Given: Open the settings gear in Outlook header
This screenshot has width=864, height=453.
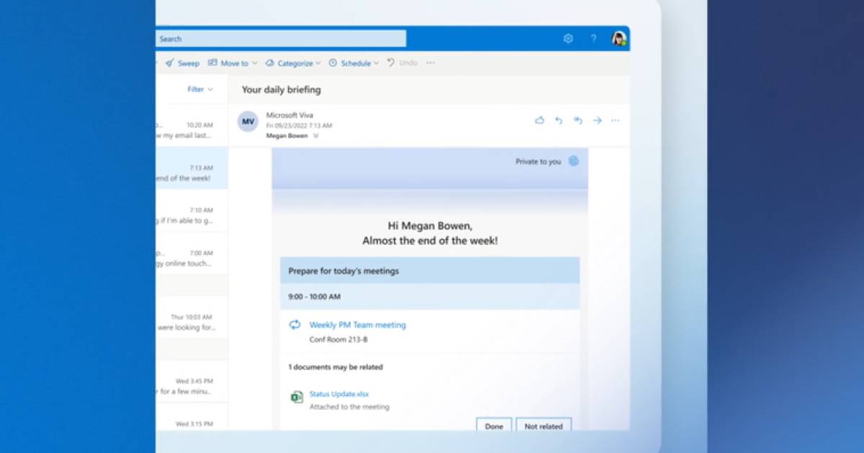Looking at the screenshot, I should [x=568, y=39].
